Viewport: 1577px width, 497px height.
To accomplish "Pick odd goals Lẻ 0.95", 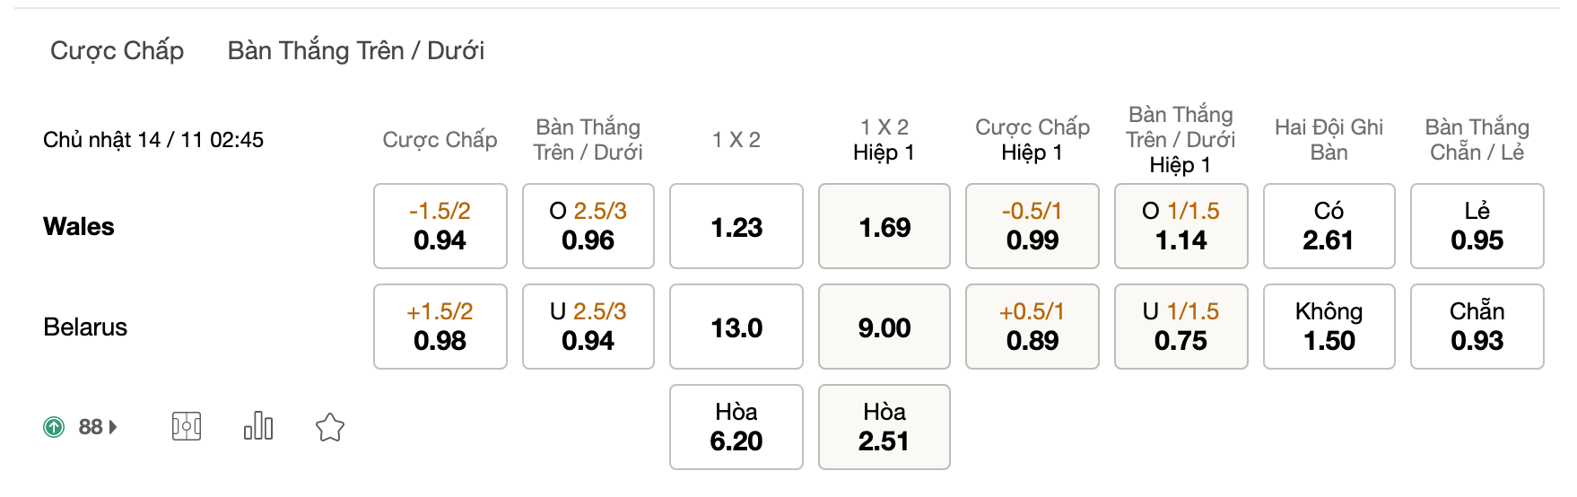I will (1477, 226).
